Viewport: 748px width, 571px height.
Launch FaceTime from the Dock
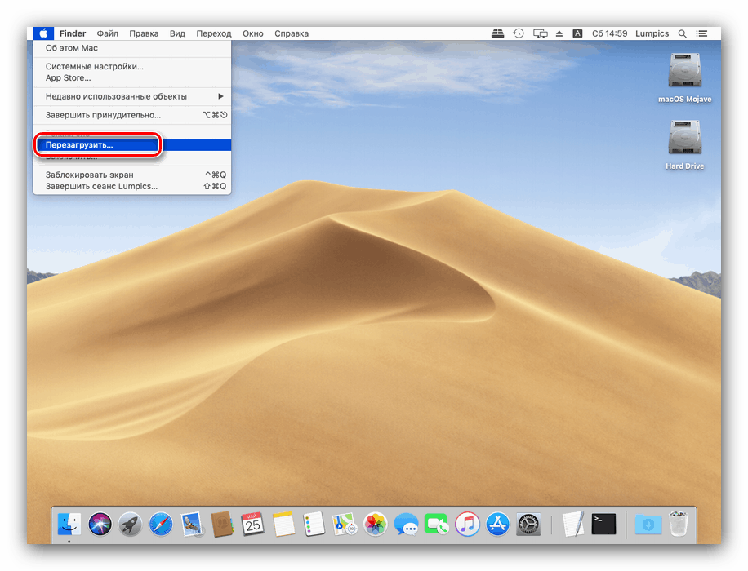pyautogui.click(x=437, y=525)
